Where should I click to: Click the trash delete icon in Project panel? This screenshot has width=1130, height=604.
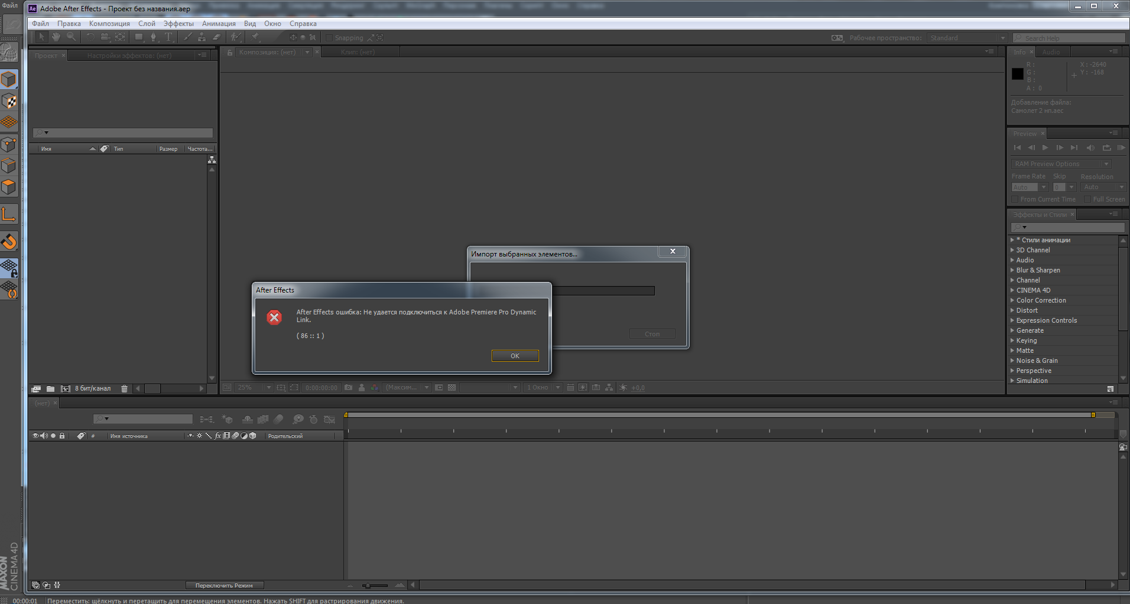pyautogui.click(x=124, y=388)
